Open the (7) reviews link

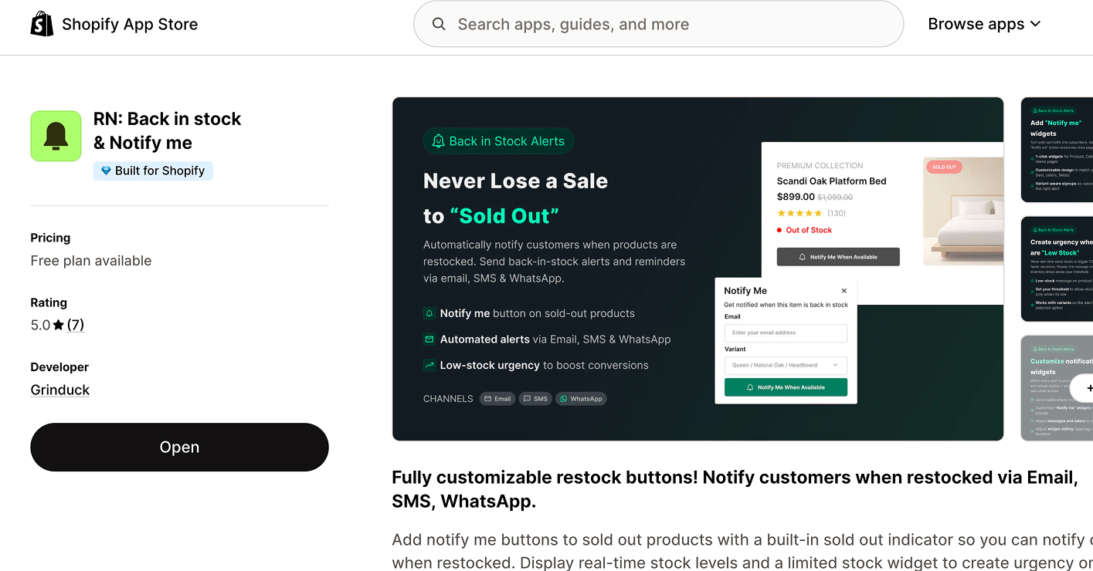(x=76, y=325)
